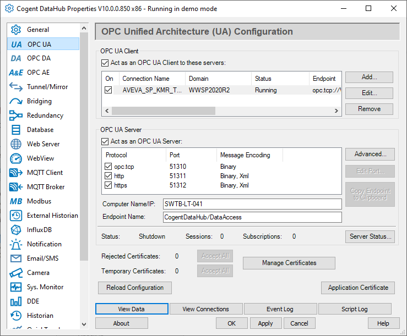Uncheck the AVEVA_SP_KMR_T connection On box
The height and width of the screenshot is (336, 407).
tap(108, 90)
